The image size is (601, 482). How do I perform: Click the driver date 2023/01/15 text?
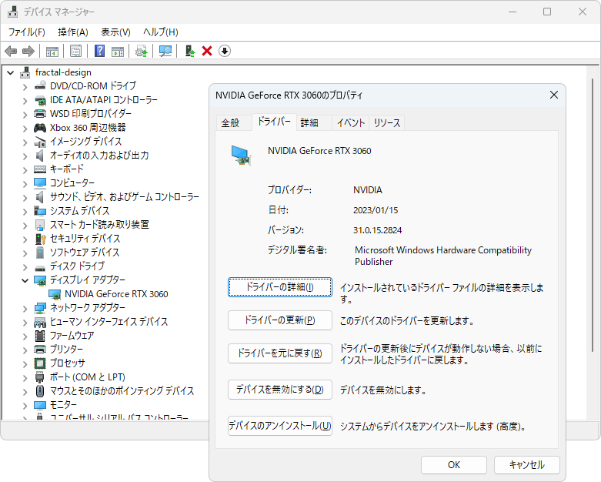point(376,210)
